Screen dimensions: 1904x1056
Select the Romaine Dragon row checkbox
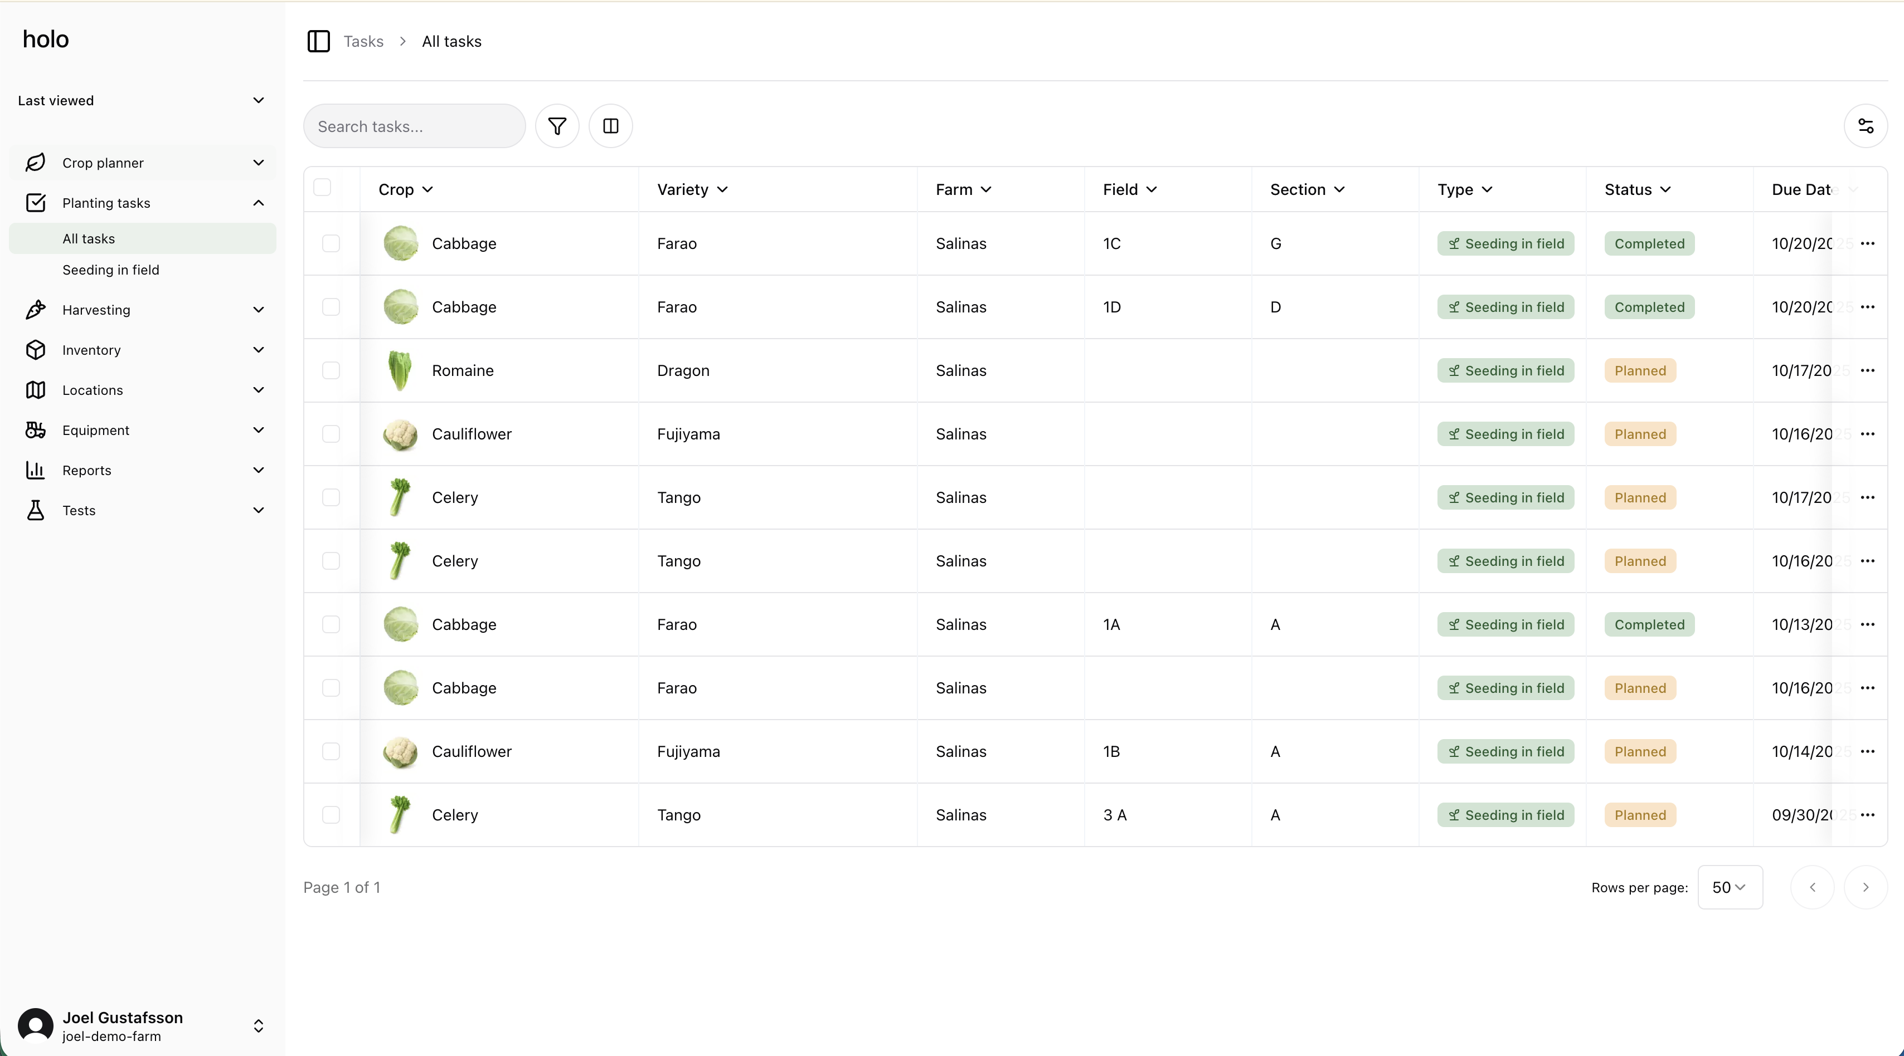[331, 371]
